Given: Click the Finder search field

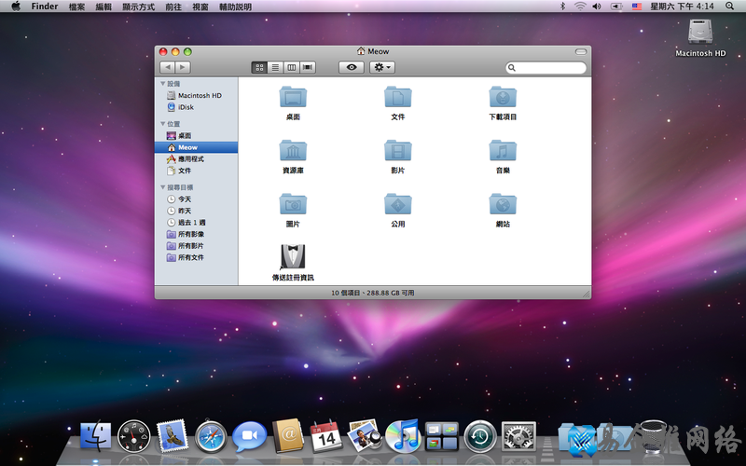Looking at the screenshot, I should pyautogui.click(x=550, y=68).
